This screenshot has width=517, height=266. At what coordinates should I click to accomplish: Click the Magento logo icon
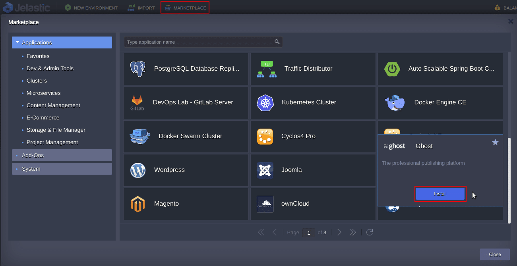138,204
